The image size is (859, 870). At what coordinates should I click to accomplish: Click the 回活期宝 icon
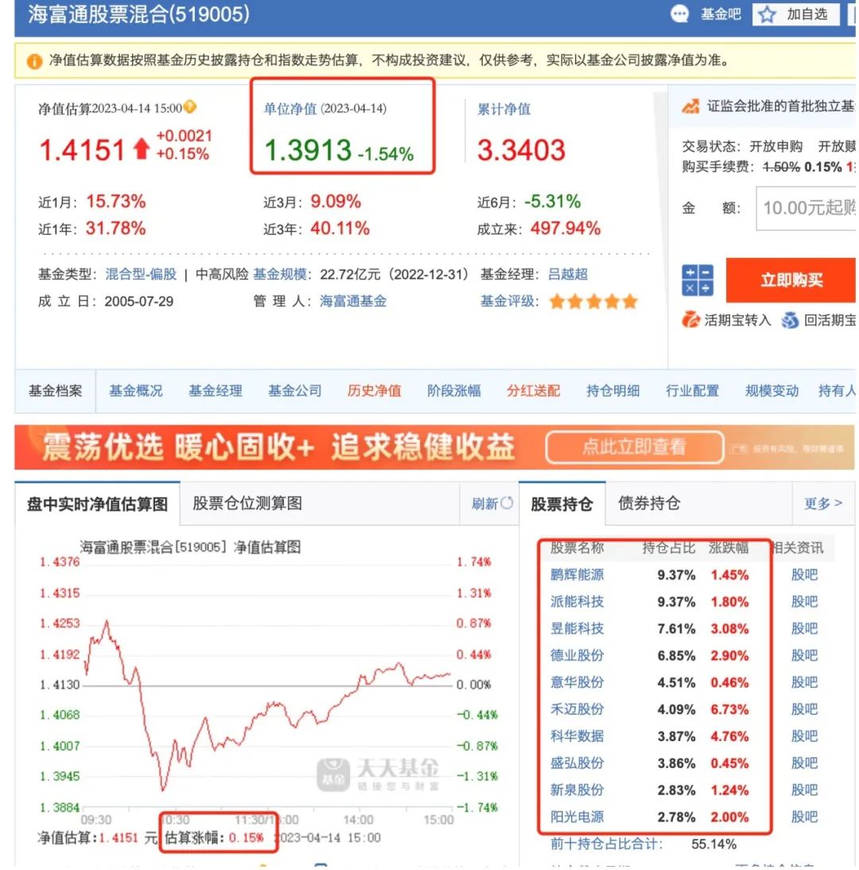click(790, 320)
